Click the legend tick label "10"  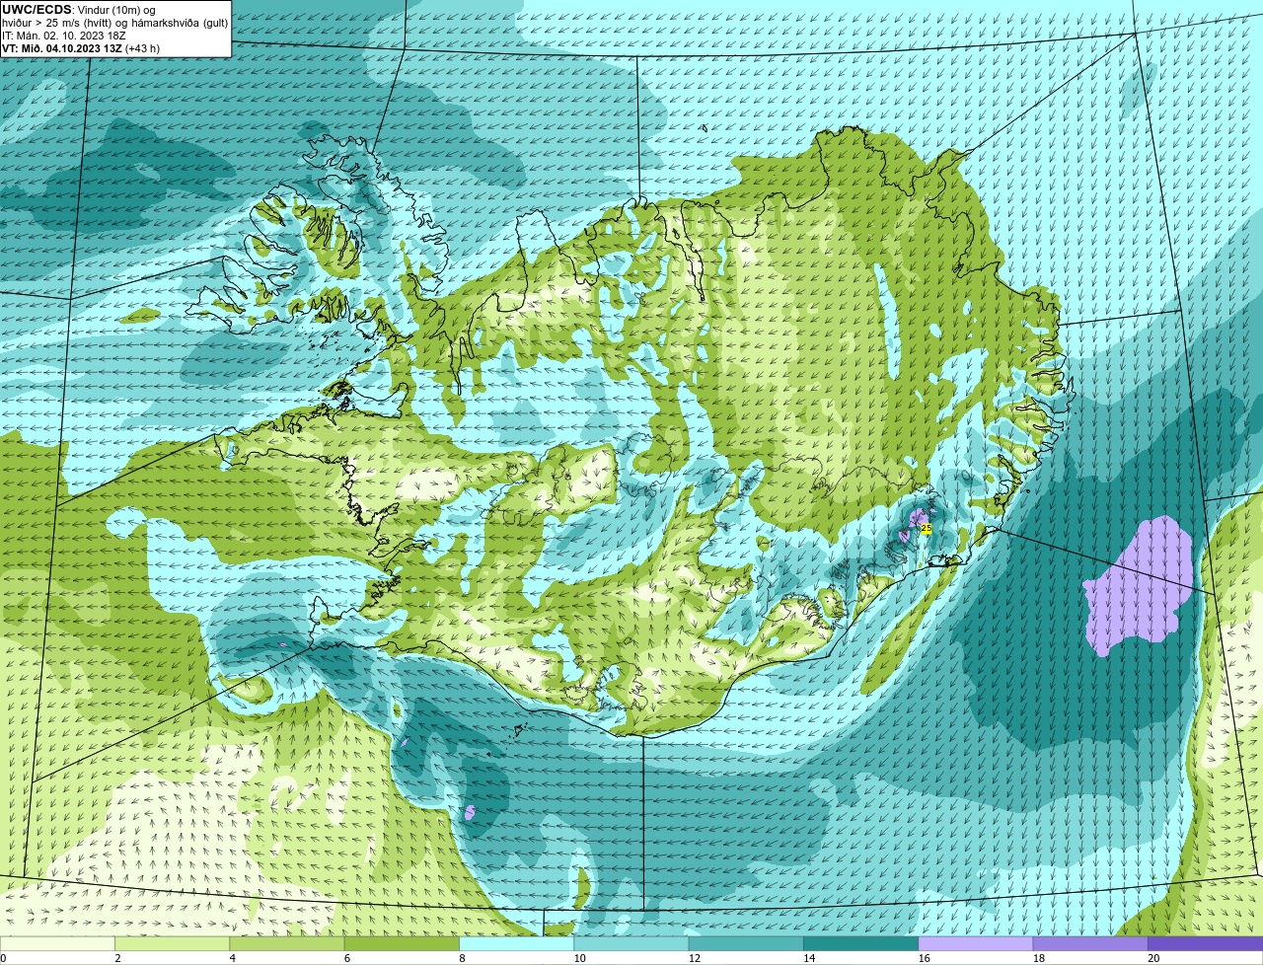[x=580, y=958]
